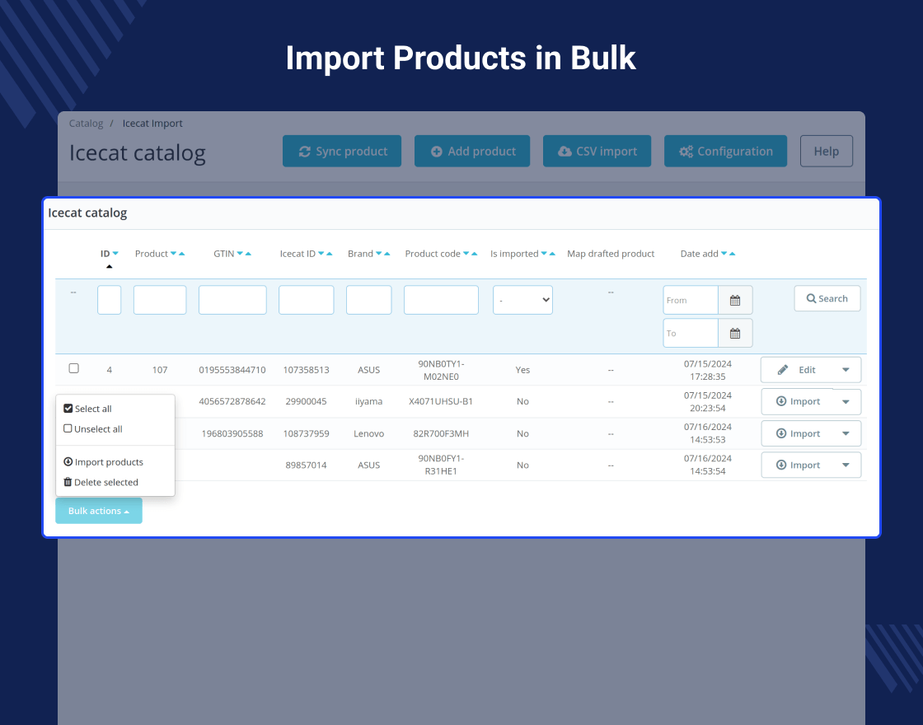Toggle the Bulk actions dropdown button
923x725 pixels.
tap(99, 511)
